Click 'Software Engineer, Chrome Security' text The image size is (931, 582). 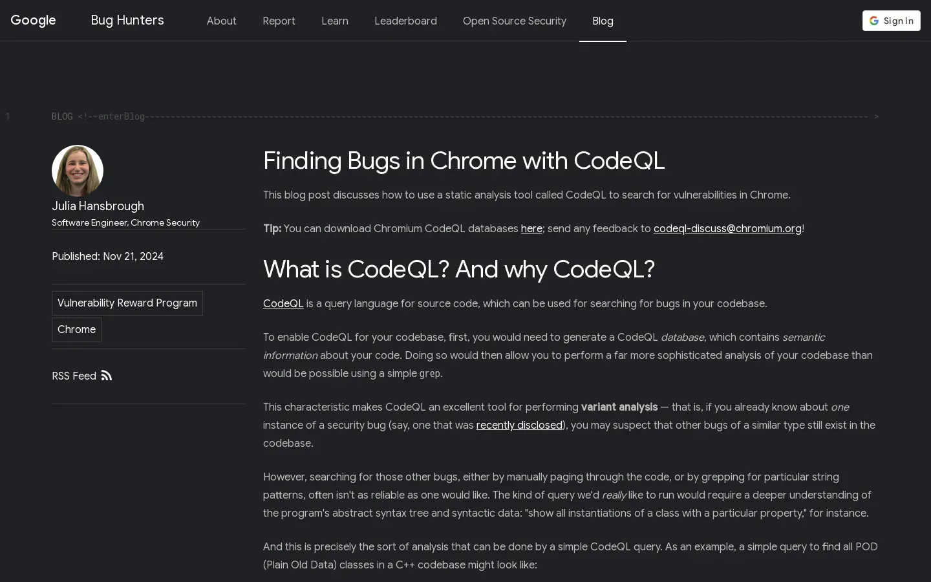tap(125, 222)
